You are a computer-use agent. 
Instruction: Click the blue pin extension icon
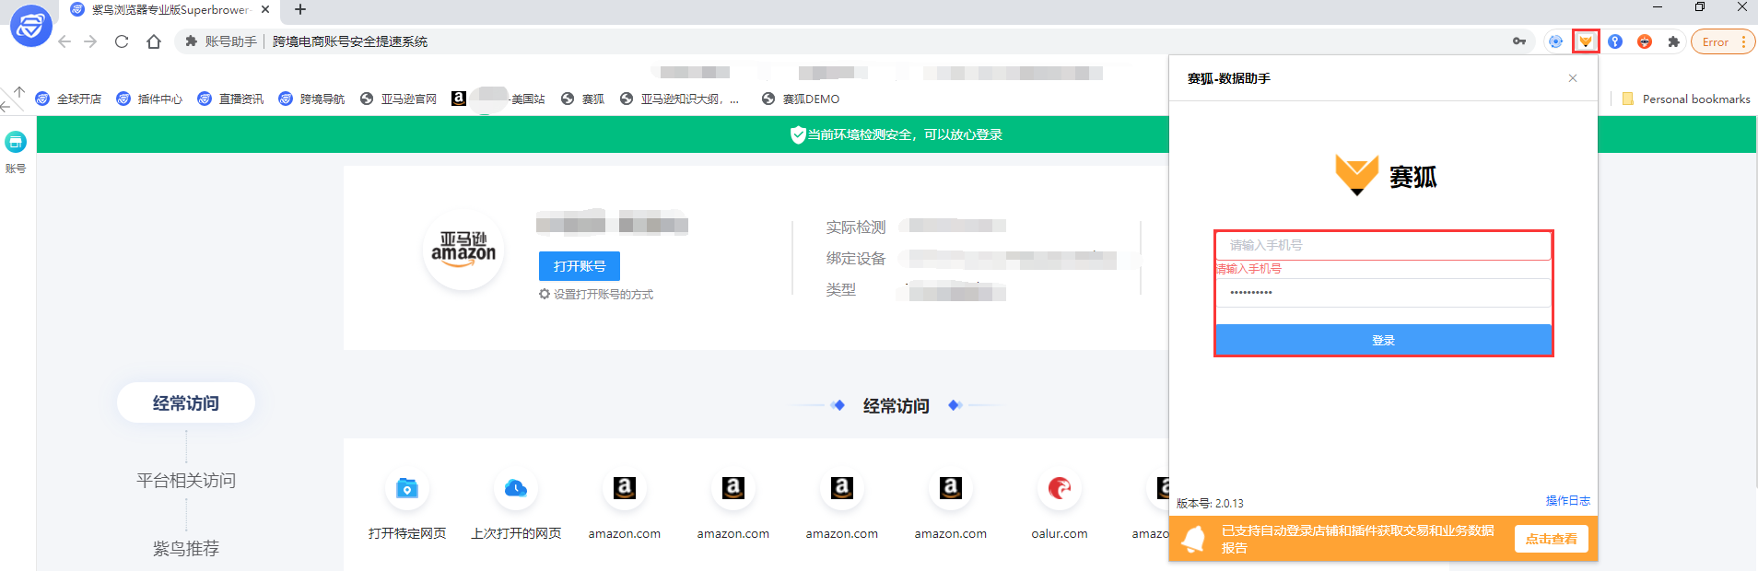click(x=1615, y=41)
